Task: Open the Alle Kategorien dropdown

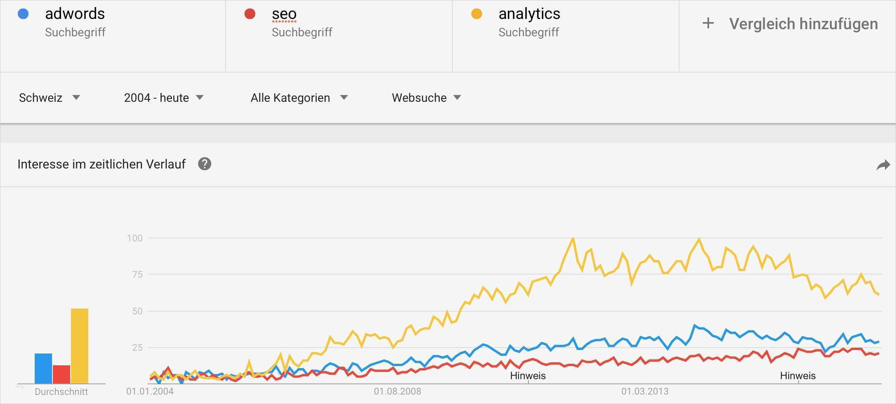Action: pos(299,97)
